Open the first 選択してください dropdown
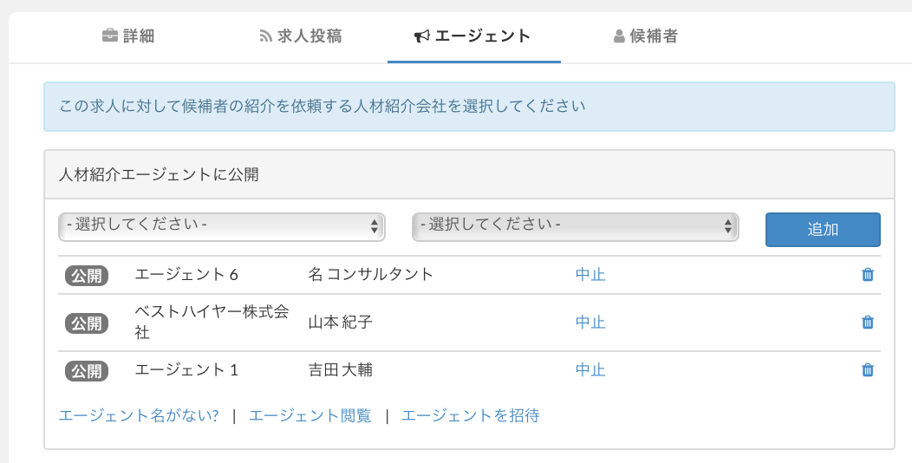 point(221,226)
